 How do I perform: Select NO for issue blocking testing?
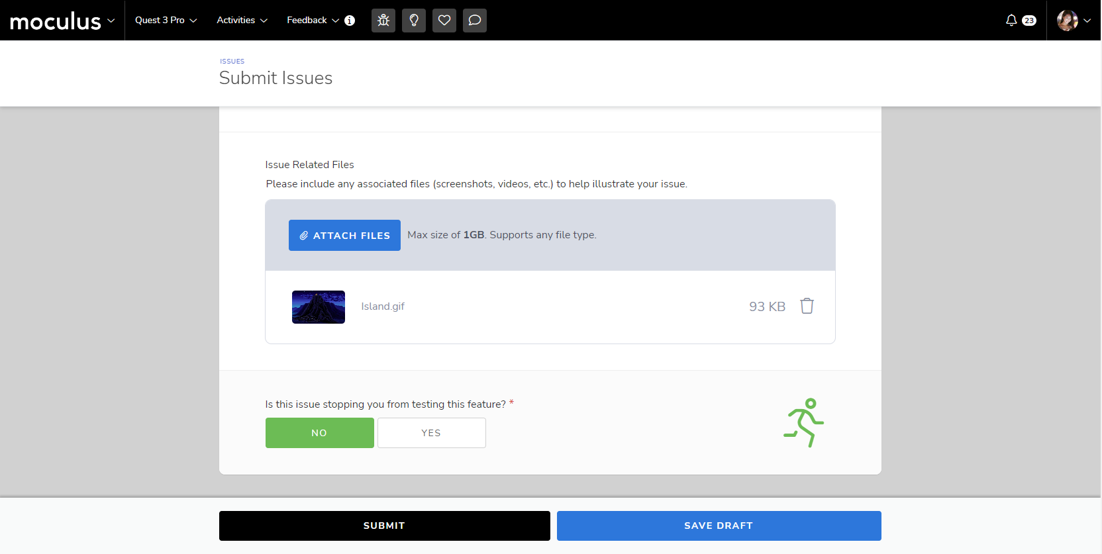(x=319, y=433)
